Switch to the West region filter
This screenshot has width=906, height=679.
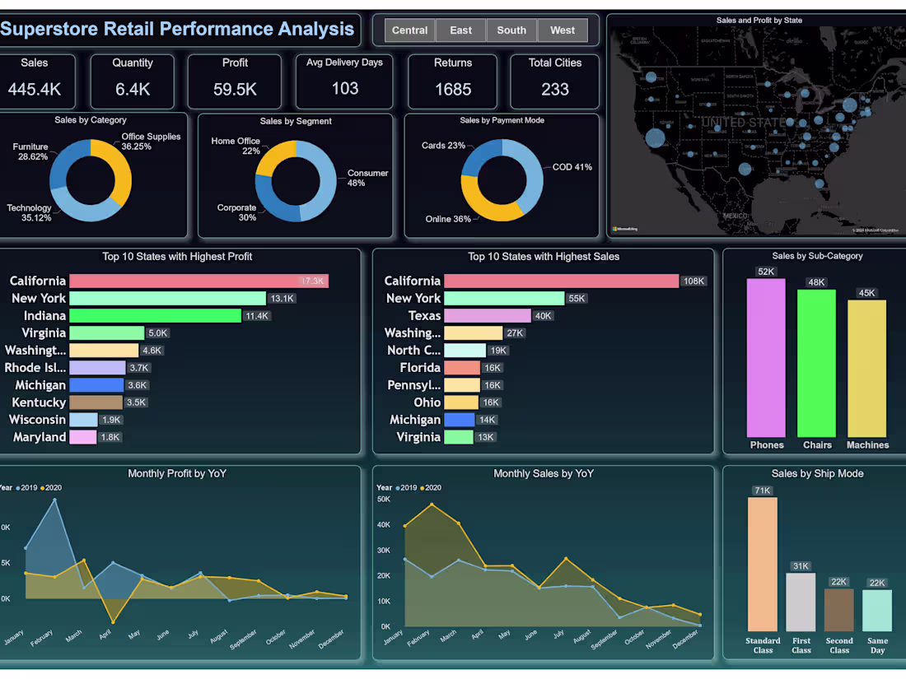coord(563,30)
